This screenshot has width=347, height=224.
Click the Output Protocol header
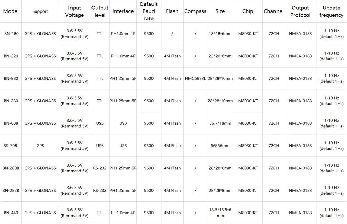[300, 11]
